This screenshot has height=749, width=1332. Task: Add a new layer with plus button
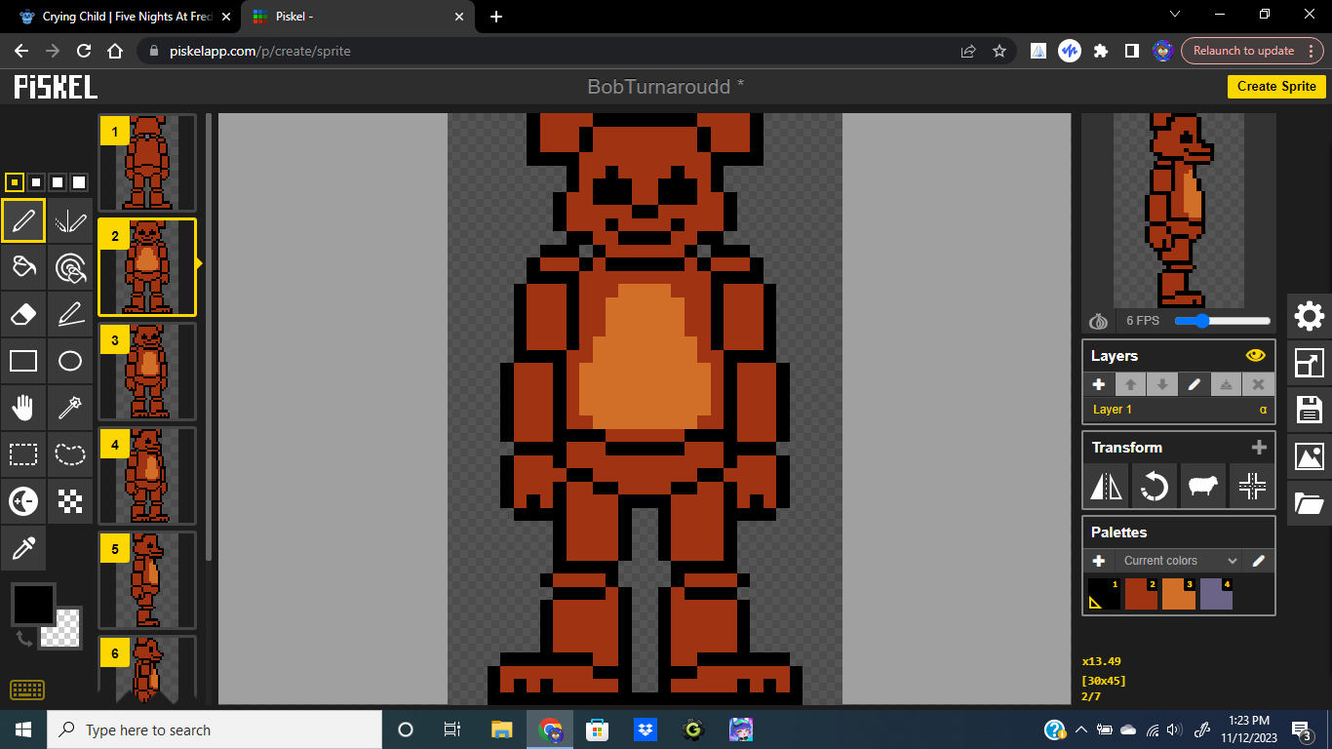click(1098, 384)
